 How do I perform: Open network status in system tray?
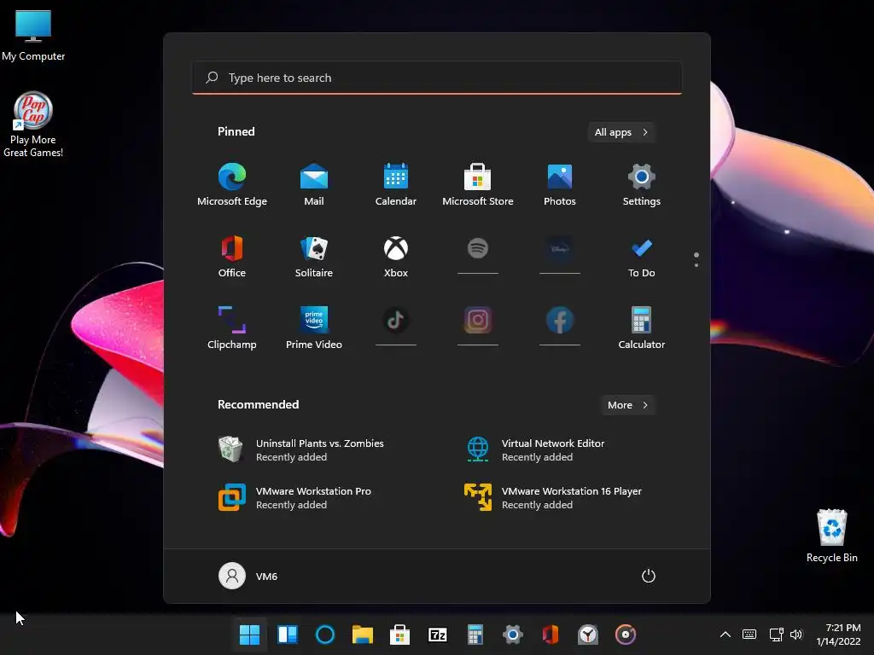point(776,635)
